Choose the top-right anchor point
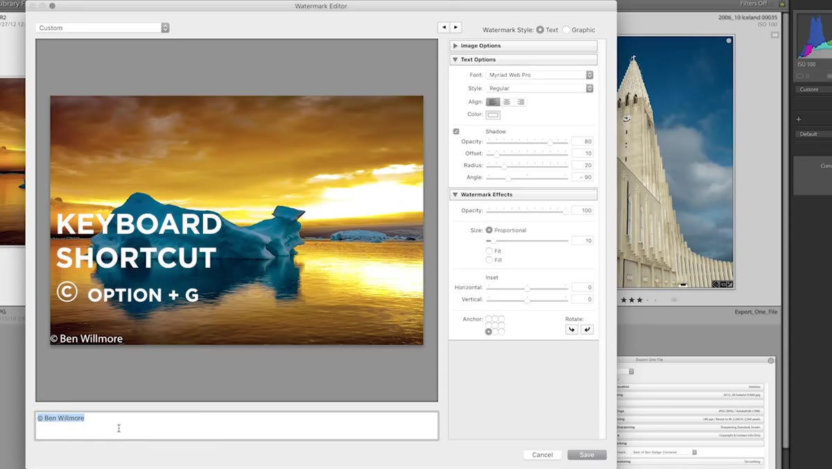 pyautogui.click(x=501, y=319)
